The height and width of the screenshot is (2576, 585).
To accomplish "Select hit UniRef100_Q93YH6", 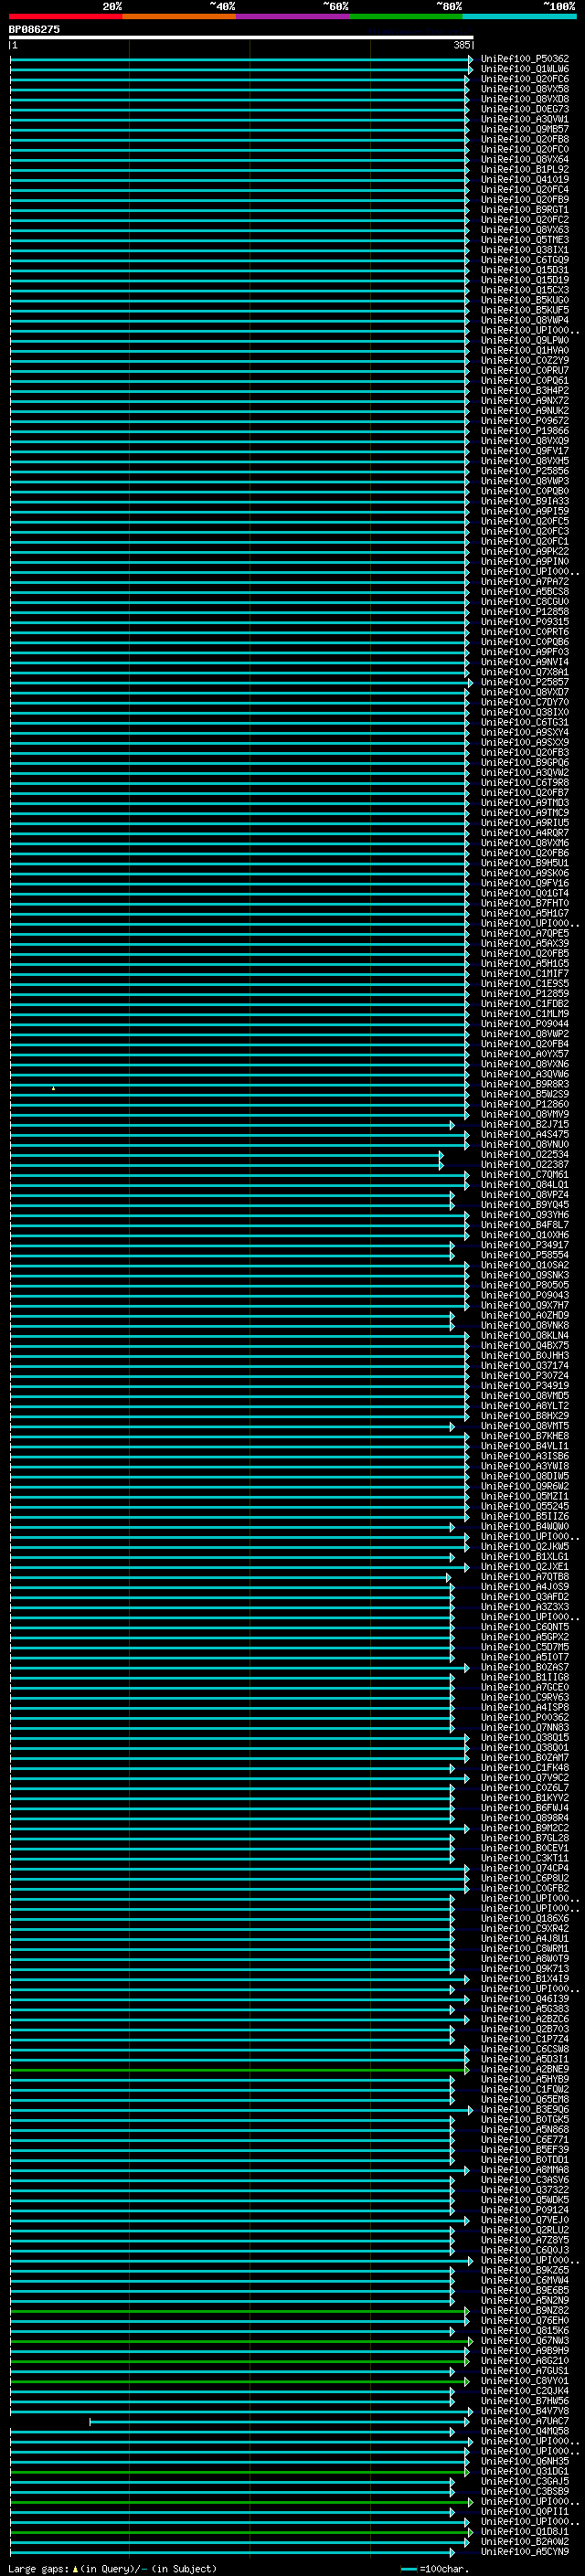I will 525,1214.
